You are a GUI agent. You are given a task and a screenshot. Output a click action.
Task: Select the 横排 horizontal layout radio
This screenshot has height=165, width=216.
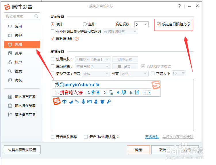coord(52,24)
